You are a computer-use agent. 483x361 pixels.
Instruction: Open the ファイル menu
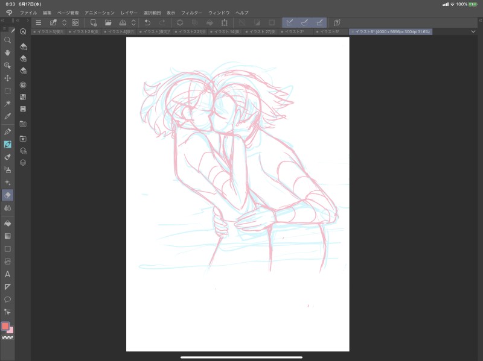tap(28, 13)
